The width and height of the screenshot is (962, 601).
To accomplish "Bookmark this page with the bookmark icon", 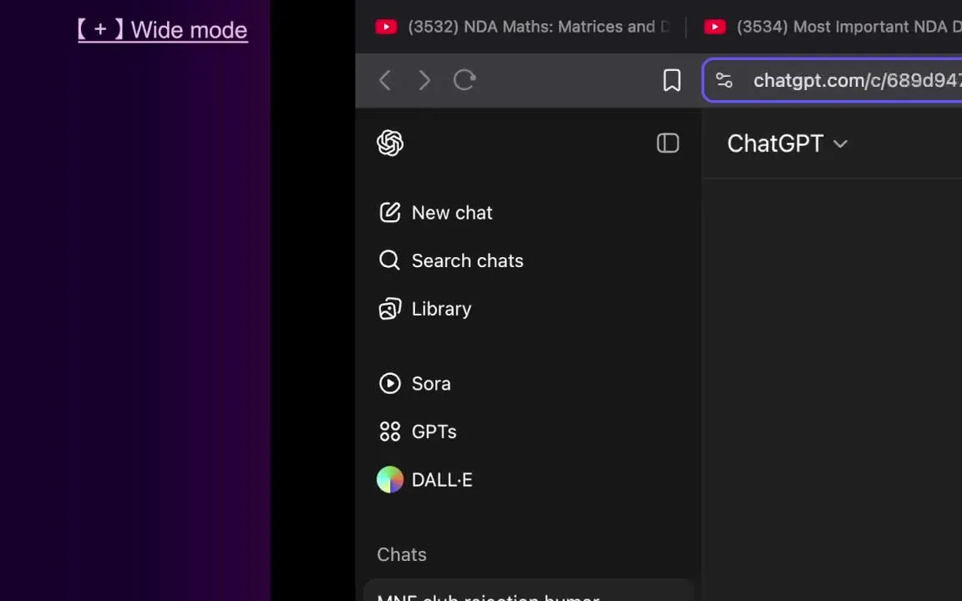I will click(x=671, y=80).
